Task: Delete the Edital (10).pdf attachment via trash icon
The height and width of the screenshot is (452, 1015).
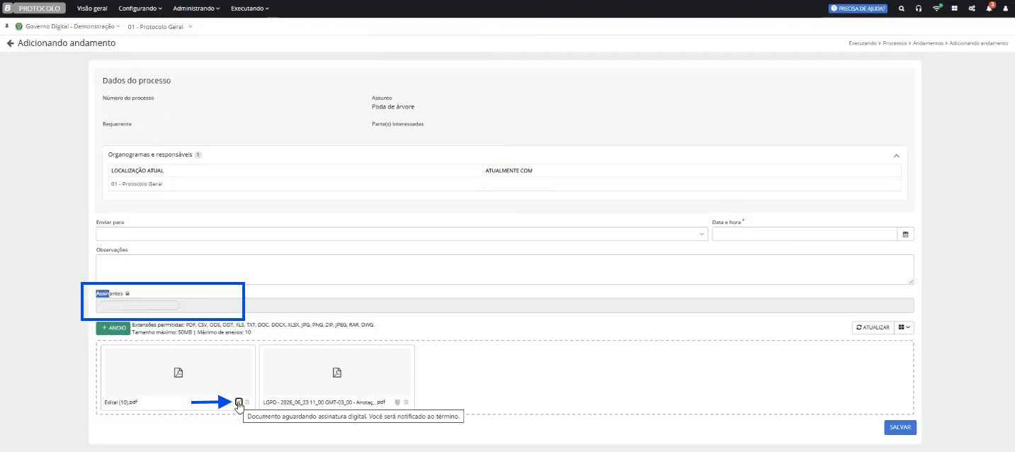Action: click(x=247, y=402)
